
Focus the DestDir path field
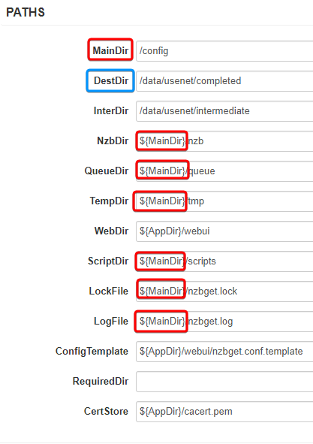pos(224,81)
